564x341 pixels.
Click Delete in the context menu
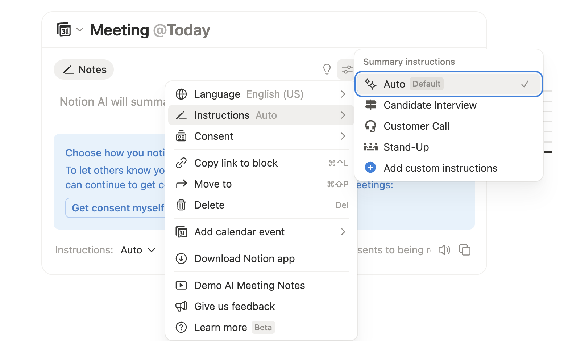click(210, 205)
